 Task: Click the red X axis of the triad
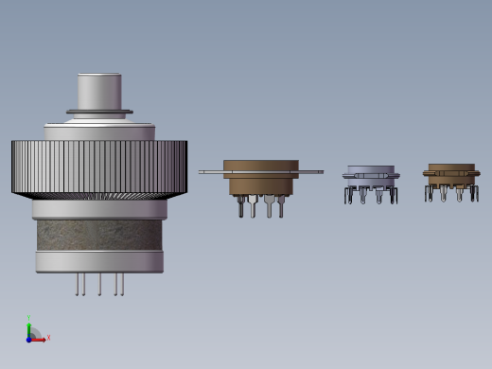point(39,340)
